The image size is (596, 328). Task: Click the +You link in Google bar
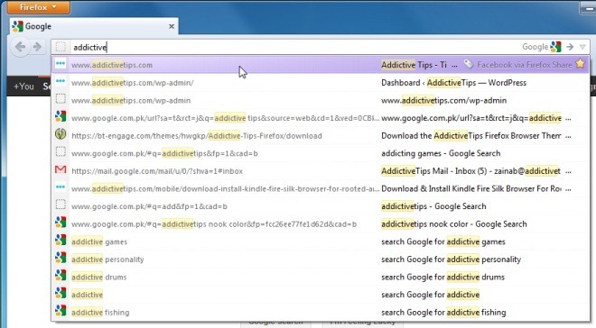pos(23,87)
